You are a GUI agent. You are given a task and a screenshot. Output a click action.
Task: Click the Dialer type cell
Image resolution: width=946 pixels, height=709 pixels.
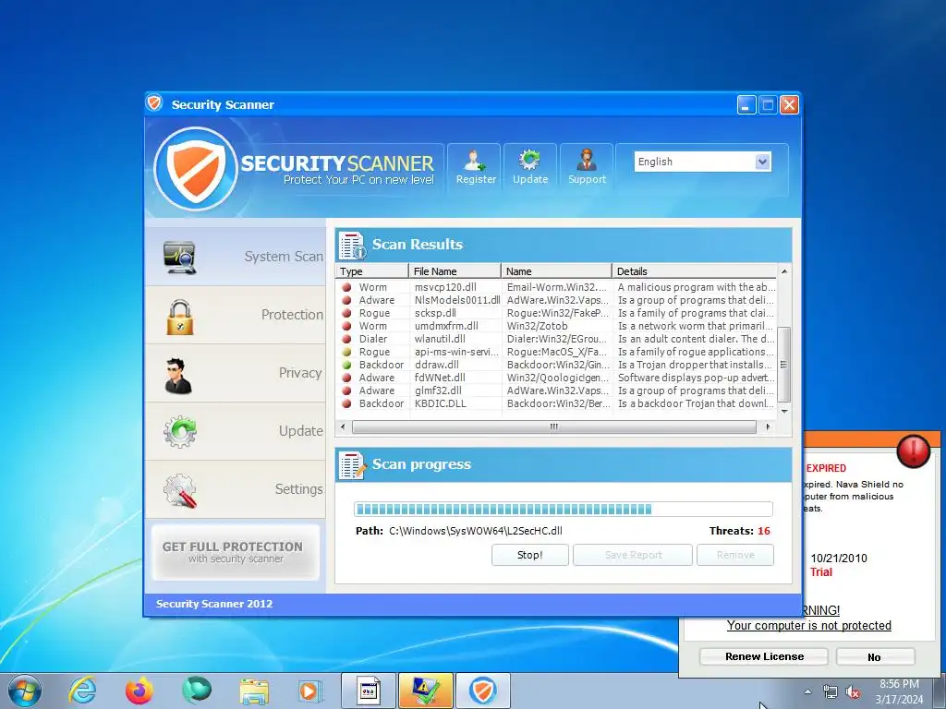click(373, 339)
